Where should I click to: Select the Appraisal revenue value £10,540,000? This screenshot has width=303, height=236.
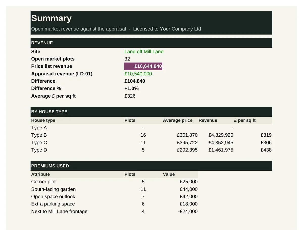138,74
